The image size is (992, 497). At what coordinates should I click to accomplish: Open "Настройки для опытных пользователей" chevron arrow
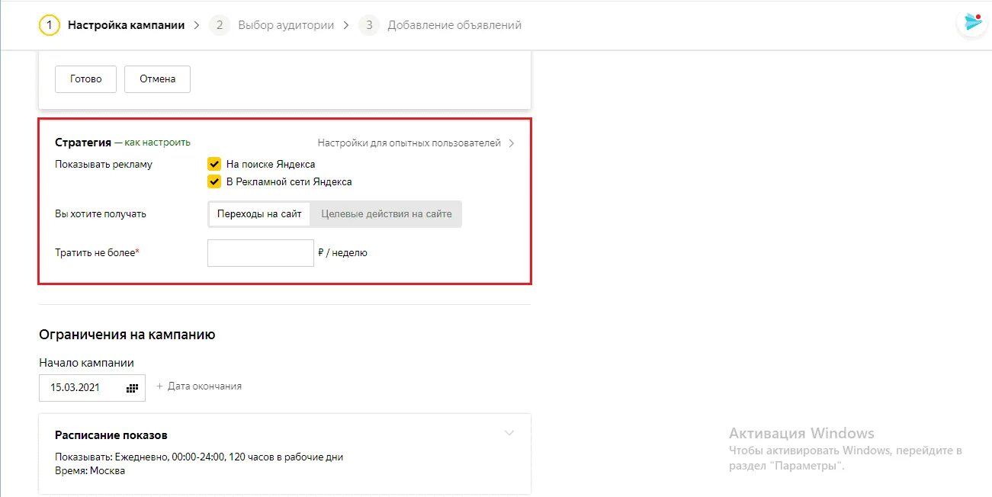[512, 143]
